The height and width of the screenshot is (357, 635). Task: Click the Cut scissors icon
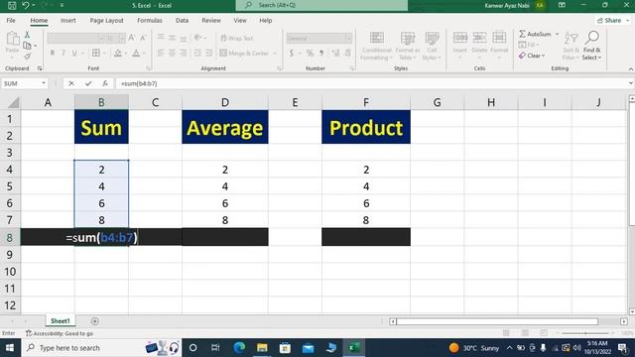pyautogui.click(x=27, y=35)
